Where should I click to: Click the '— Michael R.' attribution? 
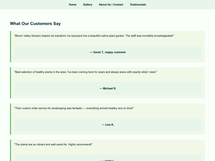point(108,89)
